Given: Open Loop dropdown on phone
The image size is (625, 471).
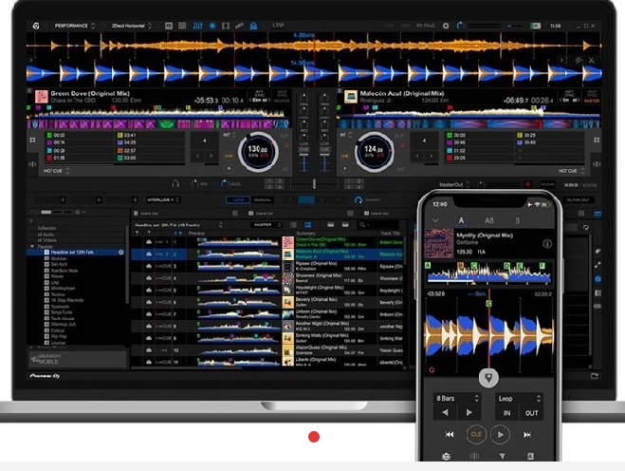Looking at the screenshot, I should 519,398.
